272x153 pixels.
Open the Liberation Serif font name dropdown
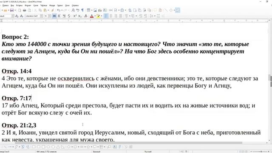pyautogui.click(x=41, y=16)
